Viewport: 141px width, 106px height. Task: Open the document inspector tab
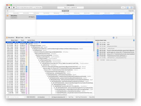[116, 38]
